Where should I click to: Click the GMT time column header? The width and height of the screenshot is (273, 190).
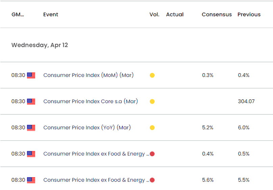[x=18, y=15]
